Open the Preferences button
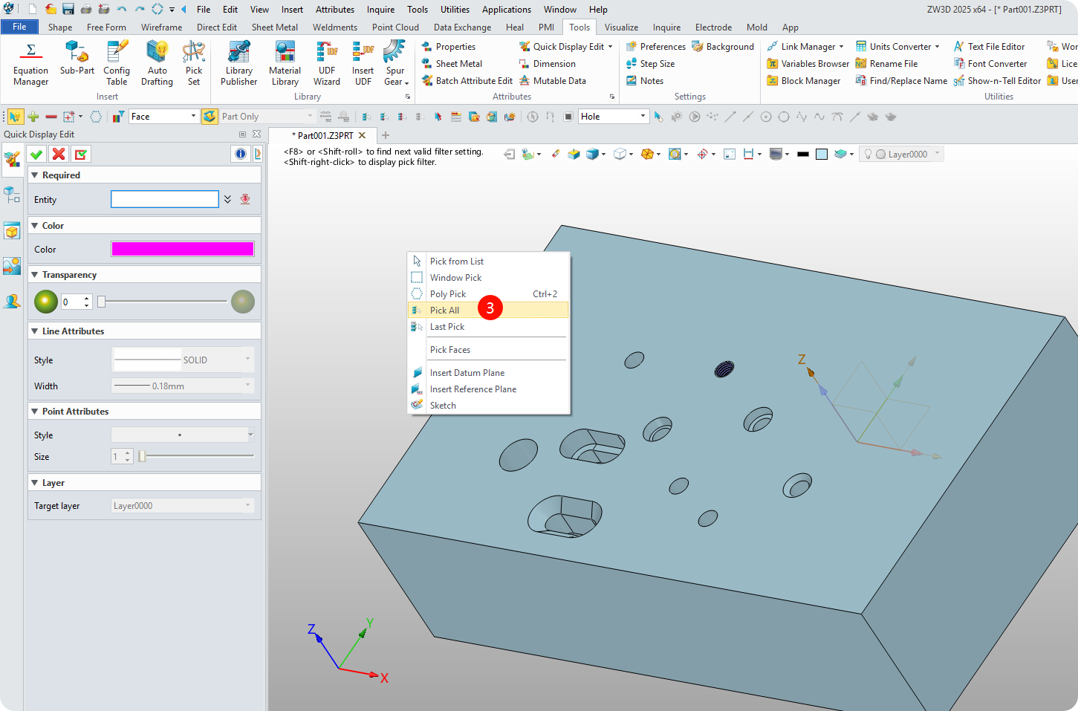The width and height of the screenshot is (1078, 711). pyautogui.click(x=655, y=47)
